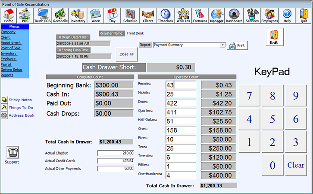
Task: Tap keypad number 2
Action: click(x=272, y=142)
